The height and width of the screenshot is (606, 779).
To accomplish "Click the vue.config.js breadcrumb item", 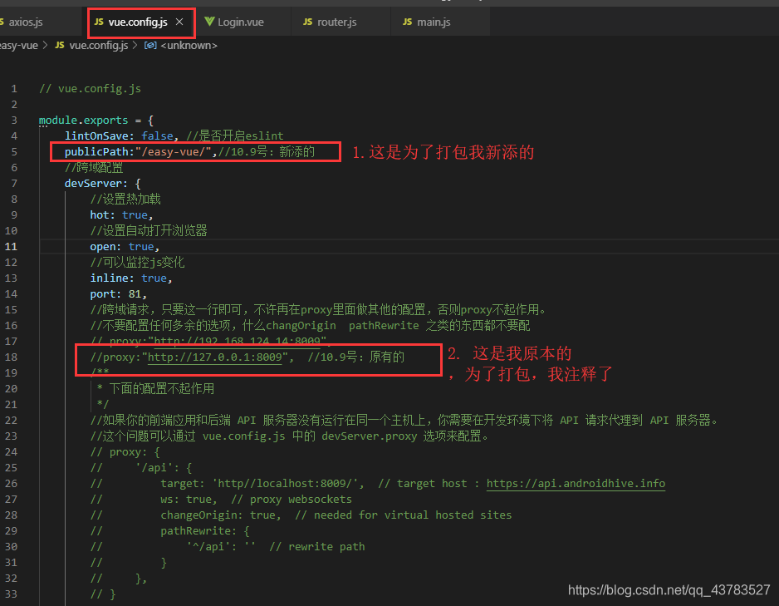I will coord(98,45).
